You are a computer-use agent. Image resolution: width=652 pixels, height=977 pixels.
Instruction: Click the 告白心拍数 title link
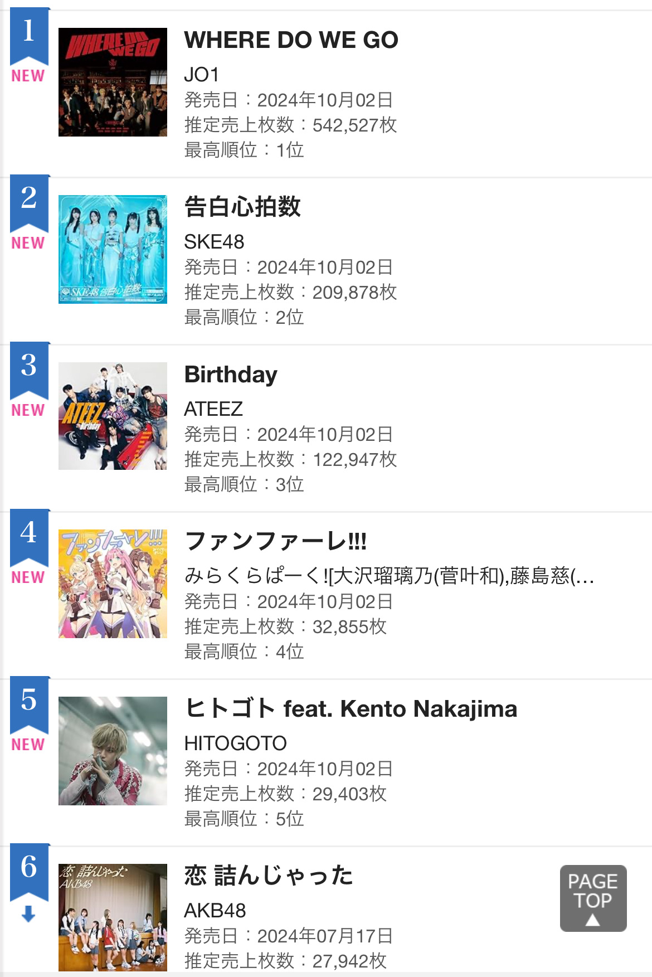(242, 207)
